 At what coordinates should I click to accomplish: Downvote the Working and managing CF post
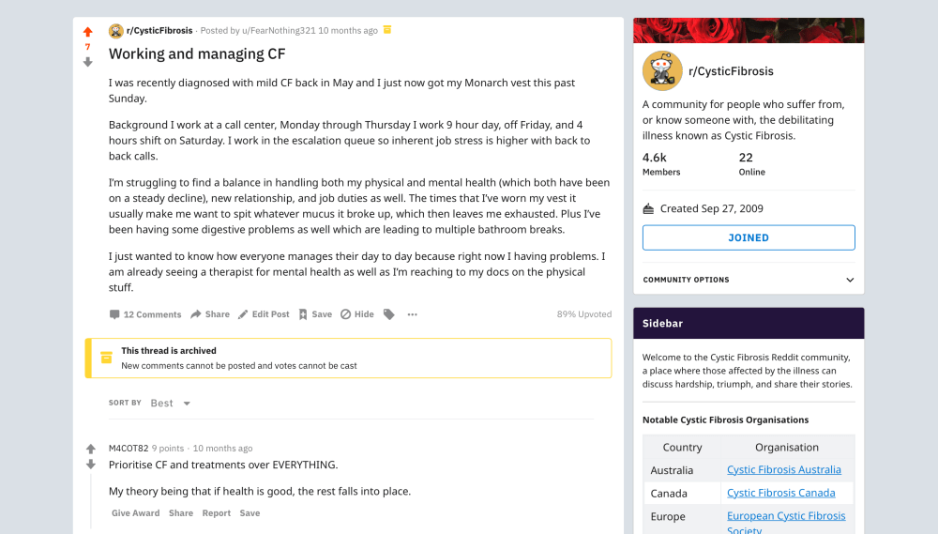[x=88, y=62]
